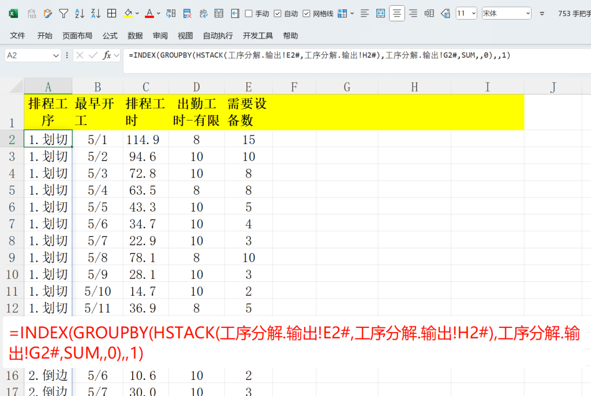Switch to the 数据 tab
The width and height of the screenshot is (591, 396).
click(135, 36)
